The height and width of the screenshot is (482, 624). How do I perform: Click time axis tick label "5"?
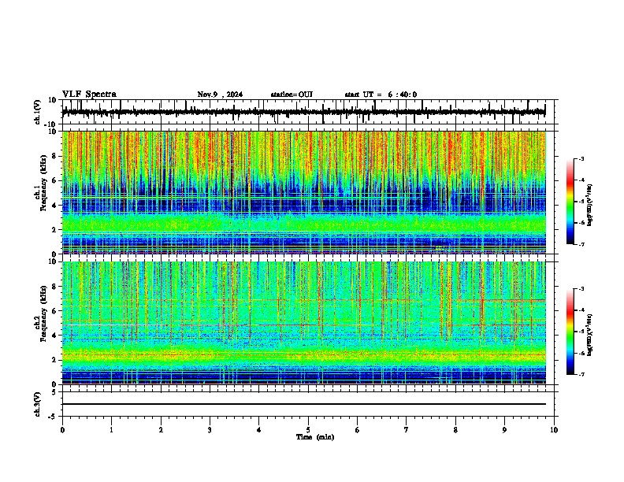308,430
